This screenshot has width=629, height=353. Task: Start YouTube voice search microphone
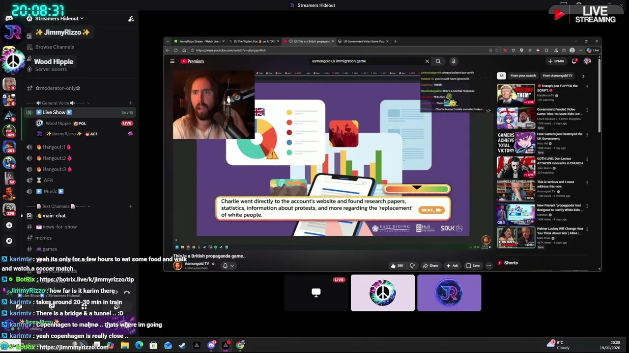(x=454, y=61)
